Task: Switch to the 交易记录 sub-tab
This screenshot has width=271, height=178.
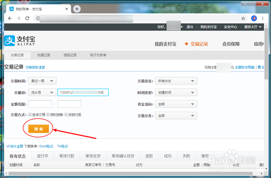Action: [x=17, y=55]
